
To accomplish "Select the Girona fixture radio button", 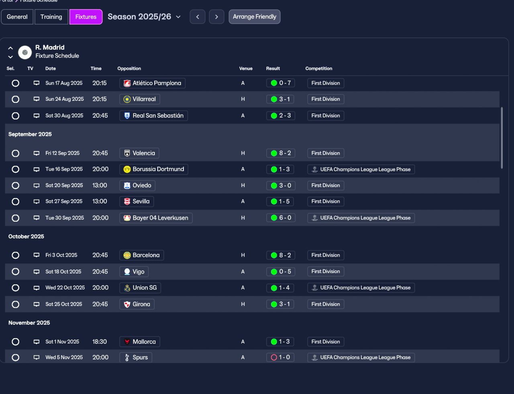I will pos(16,304).
